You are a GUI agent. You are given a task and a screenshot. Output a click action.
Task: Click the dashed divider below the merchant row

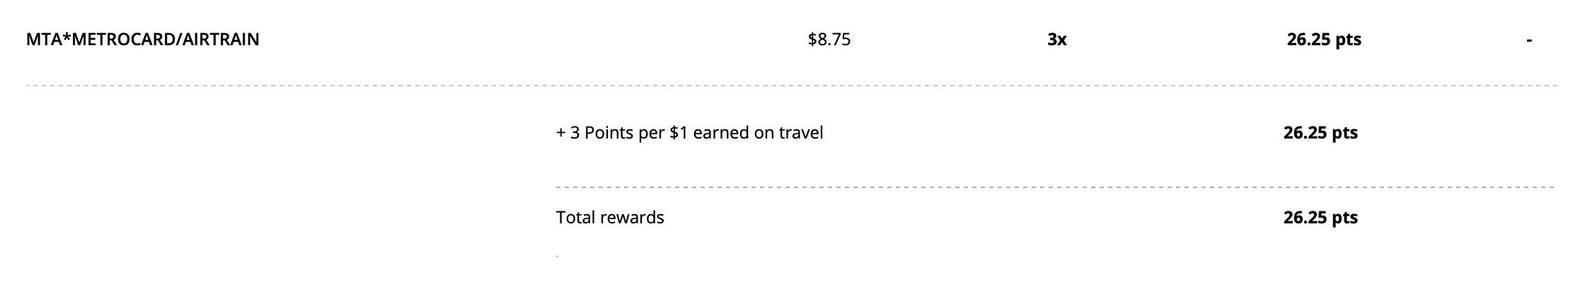[791, 86]
